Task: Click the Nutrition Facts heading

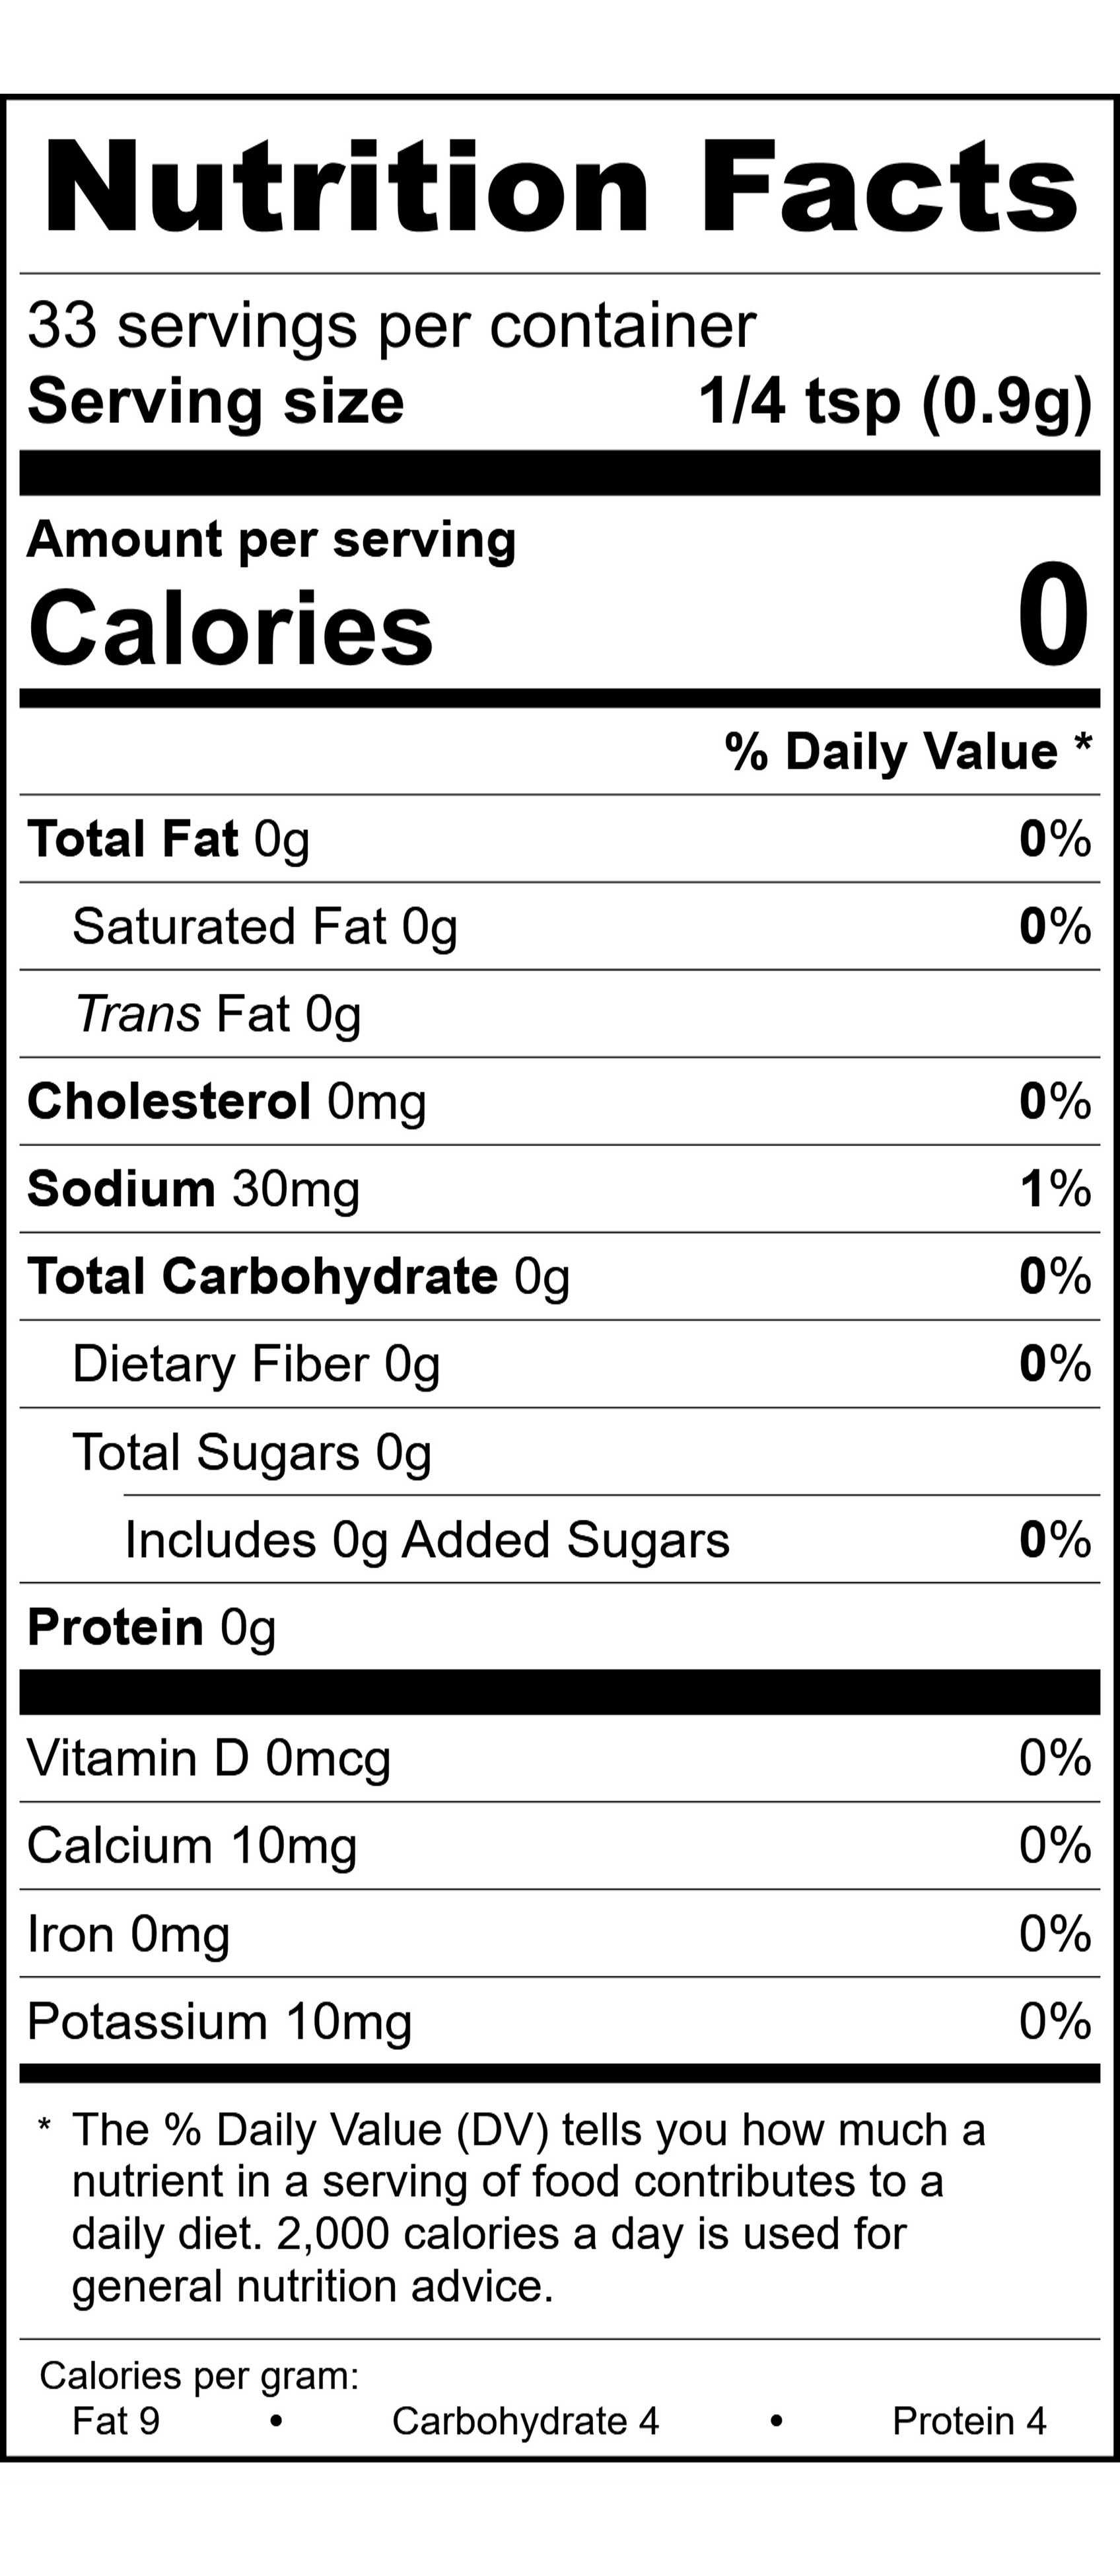Action: pos(559,186)
